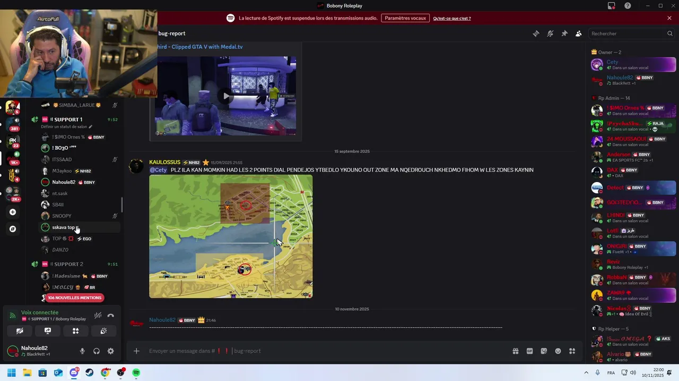
Task: Select user ITSSAAD in voice channel
Action: [x=80, y=159]
